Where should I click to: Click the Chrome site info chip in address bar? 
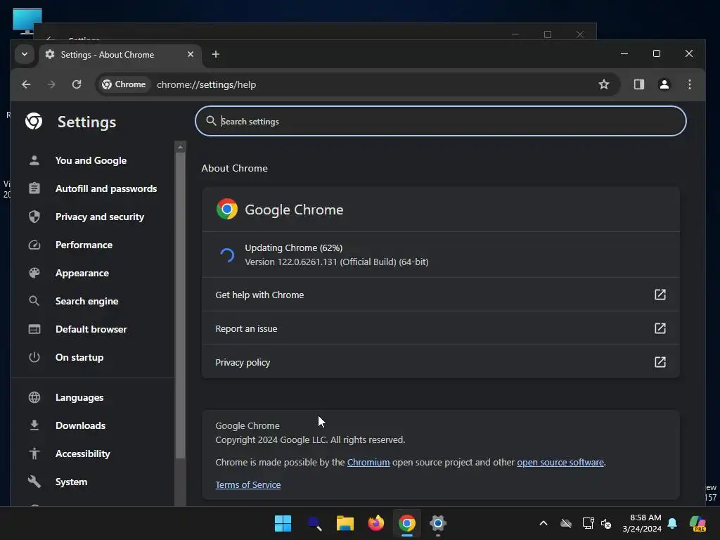pyautogui.click(x=124, y=84)
